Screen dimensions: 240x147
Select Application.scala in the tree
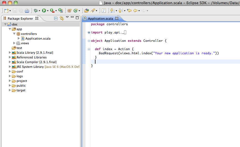[x=38, y=38]
